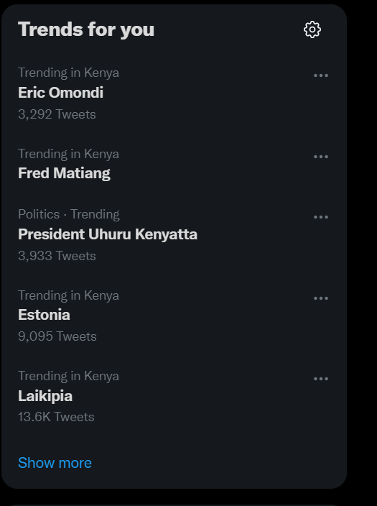Click the 3,292 Tweets count

pyautogui.click(x=57, y=114)
